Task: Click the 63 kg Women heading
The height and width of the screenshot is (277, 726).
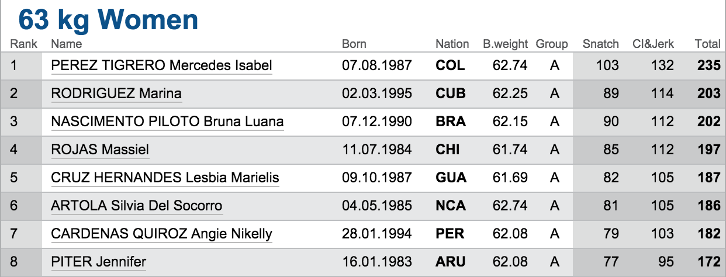Action: pyautogui.click(x=109, y=20)
